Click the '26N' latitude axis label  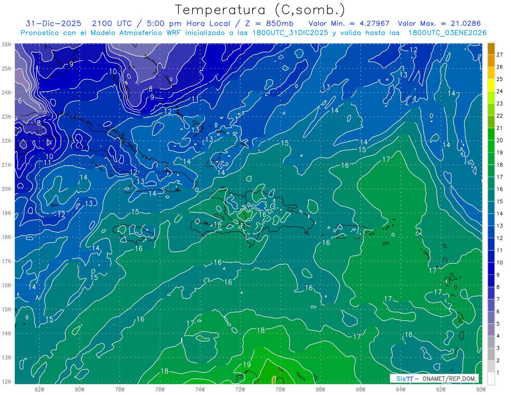pos(6,44)
